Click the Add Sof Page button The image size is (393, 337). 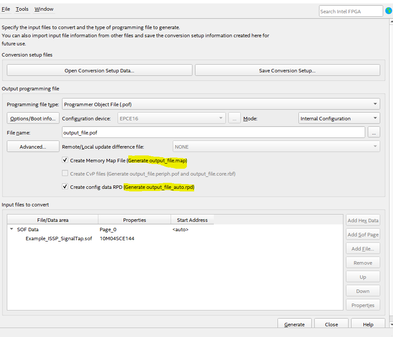click(x=363, y=234)
